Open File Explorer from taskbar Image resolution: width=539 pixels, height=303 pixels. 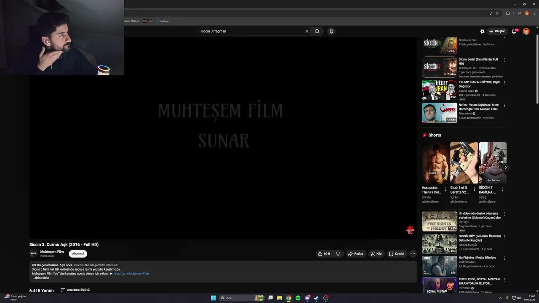279,298
